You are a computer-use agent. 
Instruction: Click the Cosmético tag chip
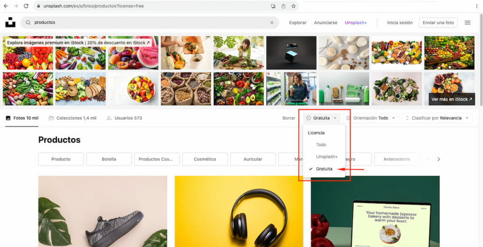click(205, 159)
